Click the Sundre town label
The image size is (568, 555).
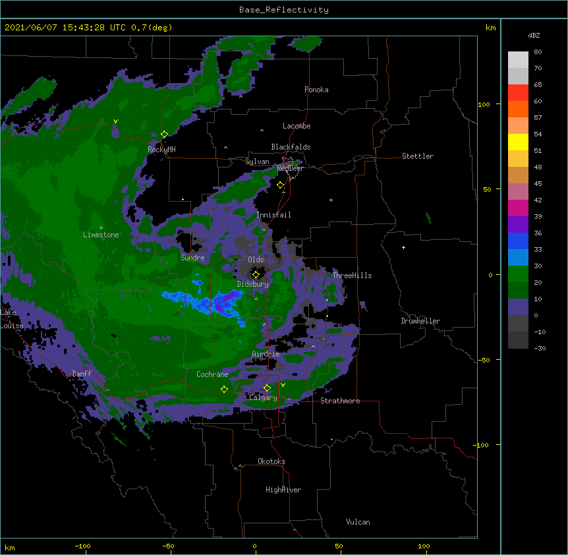point(192,258)
